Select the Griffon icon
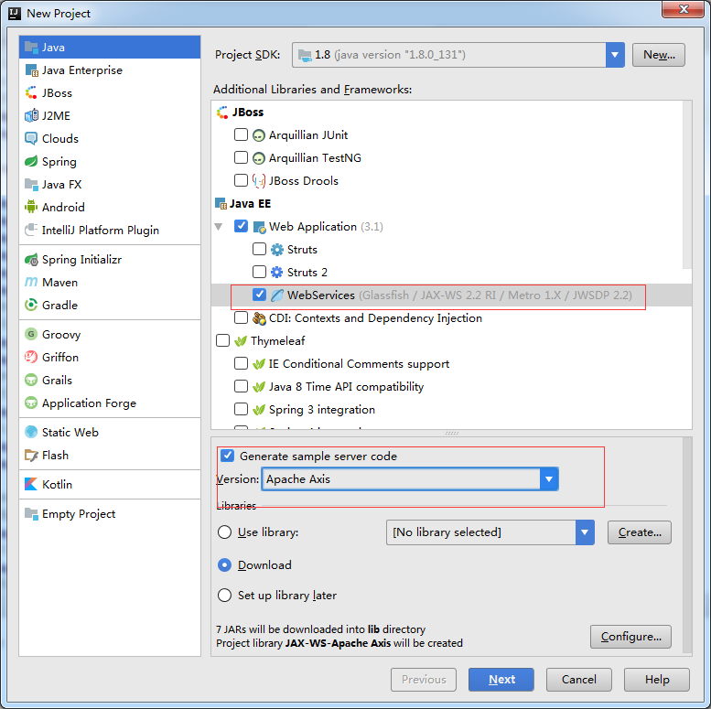This screenshot has height=709, width=711. pos(31,357)
